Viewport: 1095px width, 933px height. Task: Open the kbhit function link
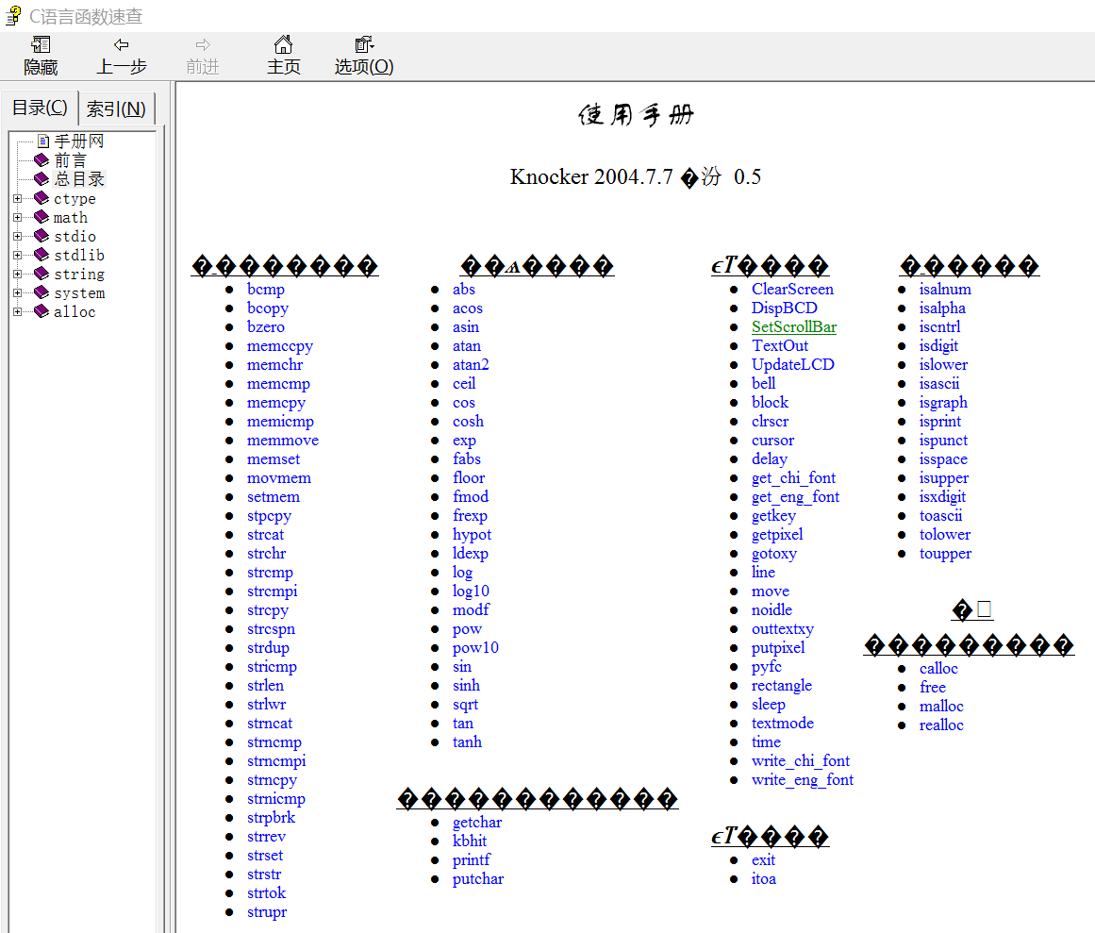(x=470, y=841)
